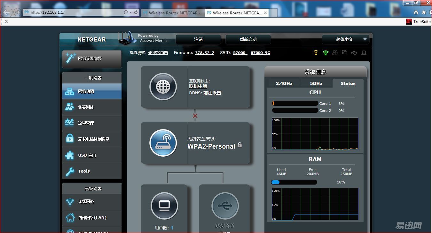432x233 pixels.
Task: Click the CPU Core 2 usage bar
Action: [x=295, y=111]
